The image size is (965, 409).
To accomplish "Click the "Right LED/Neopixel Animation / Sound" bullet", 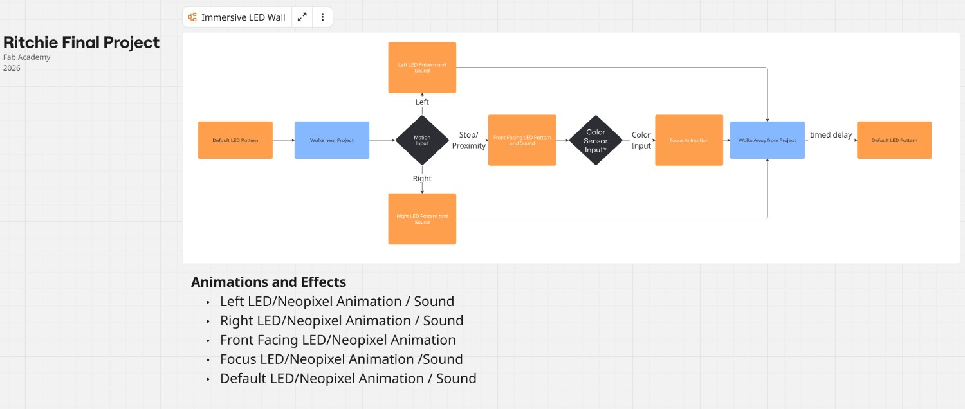I will [342, 320].
